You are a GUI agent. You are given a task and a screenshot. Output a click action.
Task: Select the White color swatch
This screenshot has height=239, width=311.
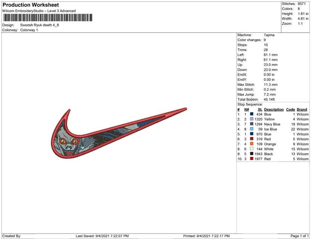pos(252,149)
